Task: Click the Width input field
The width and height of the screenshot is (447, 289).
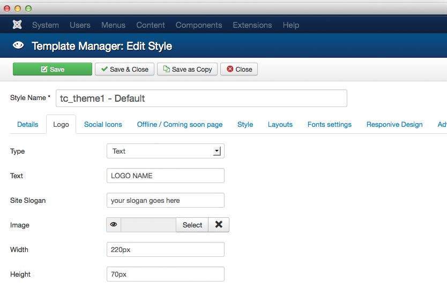Action: point(165,249)
